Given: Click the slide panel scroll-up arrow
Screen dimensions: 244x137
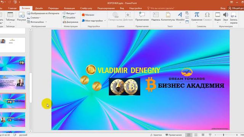Looking at the screenshot, I should [x=30, y=30].
